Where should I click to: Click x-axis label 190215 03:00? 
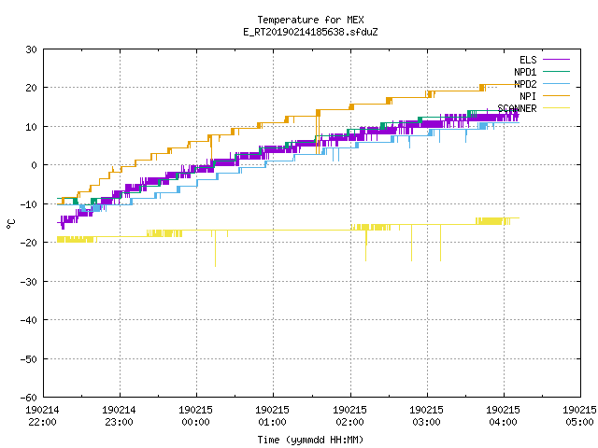click(426, 415)
